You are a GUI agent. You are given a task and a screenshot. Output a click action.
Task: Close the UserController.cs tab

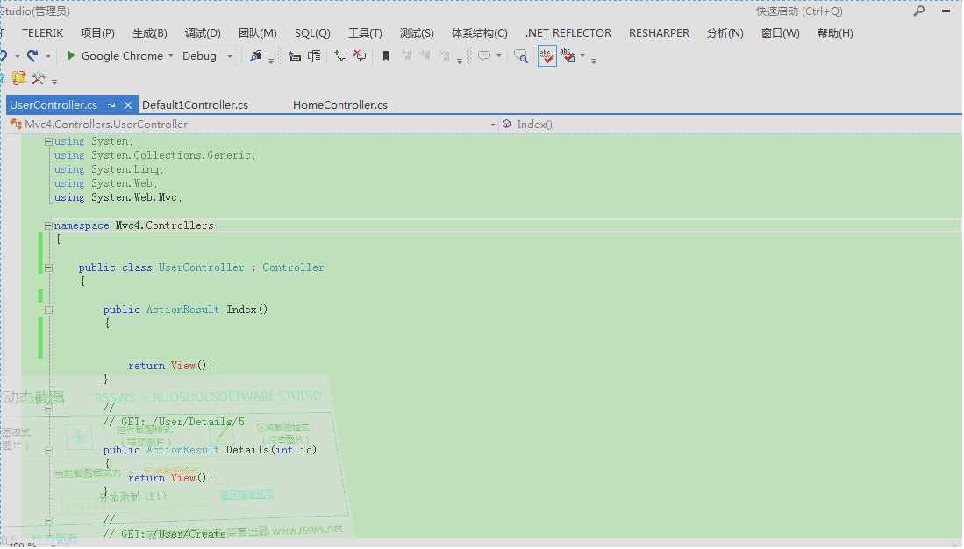pyautogui.click(x=128, y=105)
